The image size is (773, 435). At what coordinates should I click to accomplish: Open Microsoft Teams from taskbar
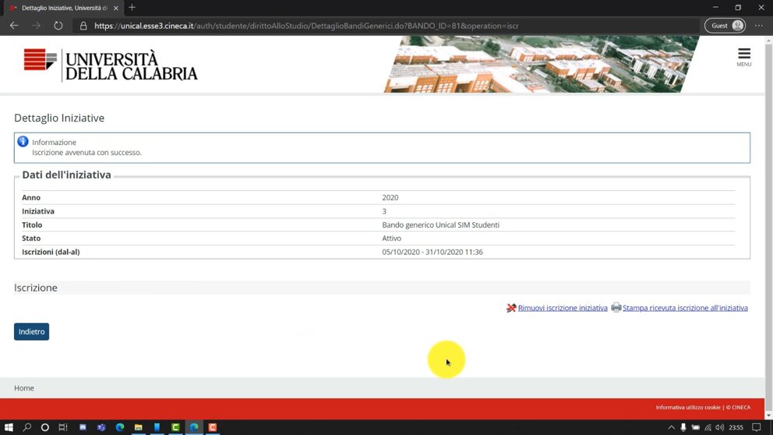[x=101, y=427]
